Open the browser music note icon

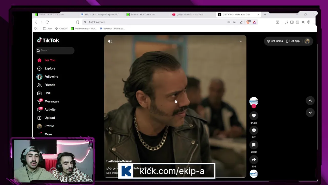point(286,22)
